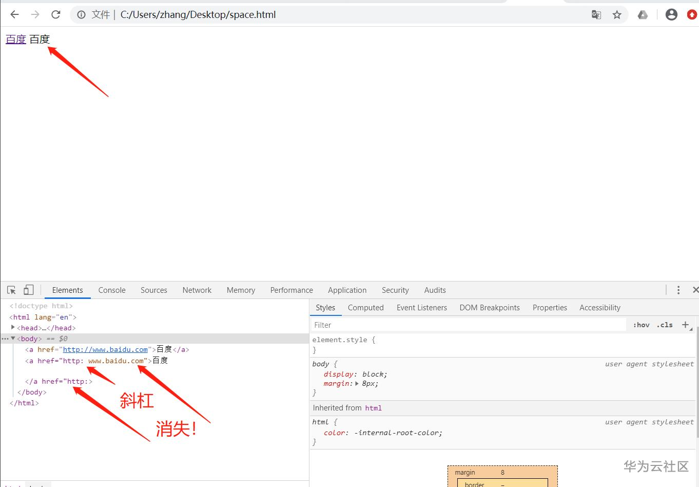This screenshot has width=699, height=487.
Task: Bookmark this page with star icon
Action: tap(617, 15)
